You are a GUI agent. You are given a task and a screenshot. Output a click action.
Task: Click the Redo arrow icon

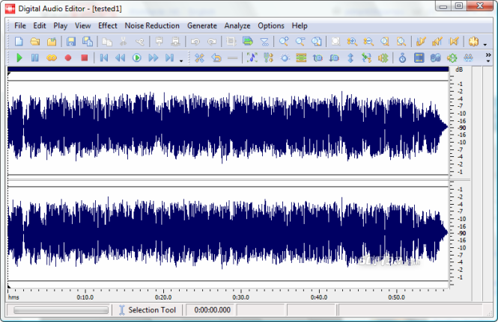pos(212,42)
